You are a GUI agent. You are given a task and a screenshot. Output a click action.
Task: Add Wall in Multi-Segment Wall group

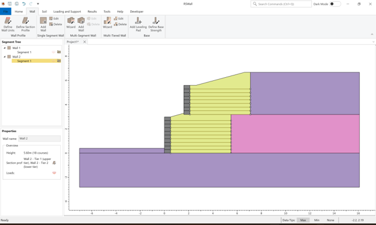coord(81,24)
